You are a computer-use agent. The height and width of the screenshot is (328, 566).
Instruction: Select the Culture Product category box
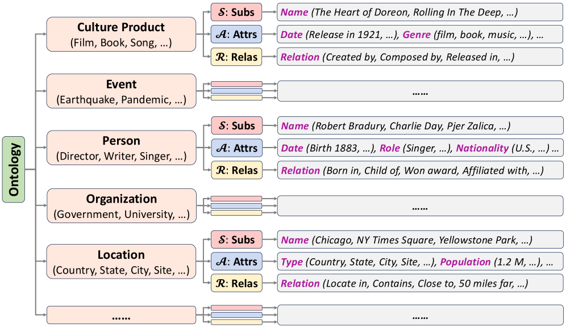[121, 35]
